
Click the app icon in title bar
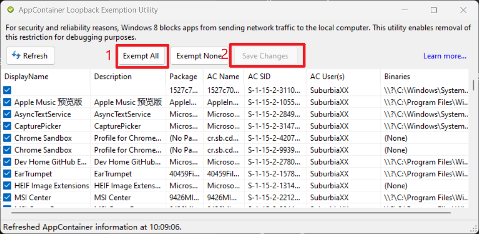[10, 10]
